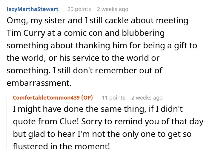Click the 11 points score label

113,98
